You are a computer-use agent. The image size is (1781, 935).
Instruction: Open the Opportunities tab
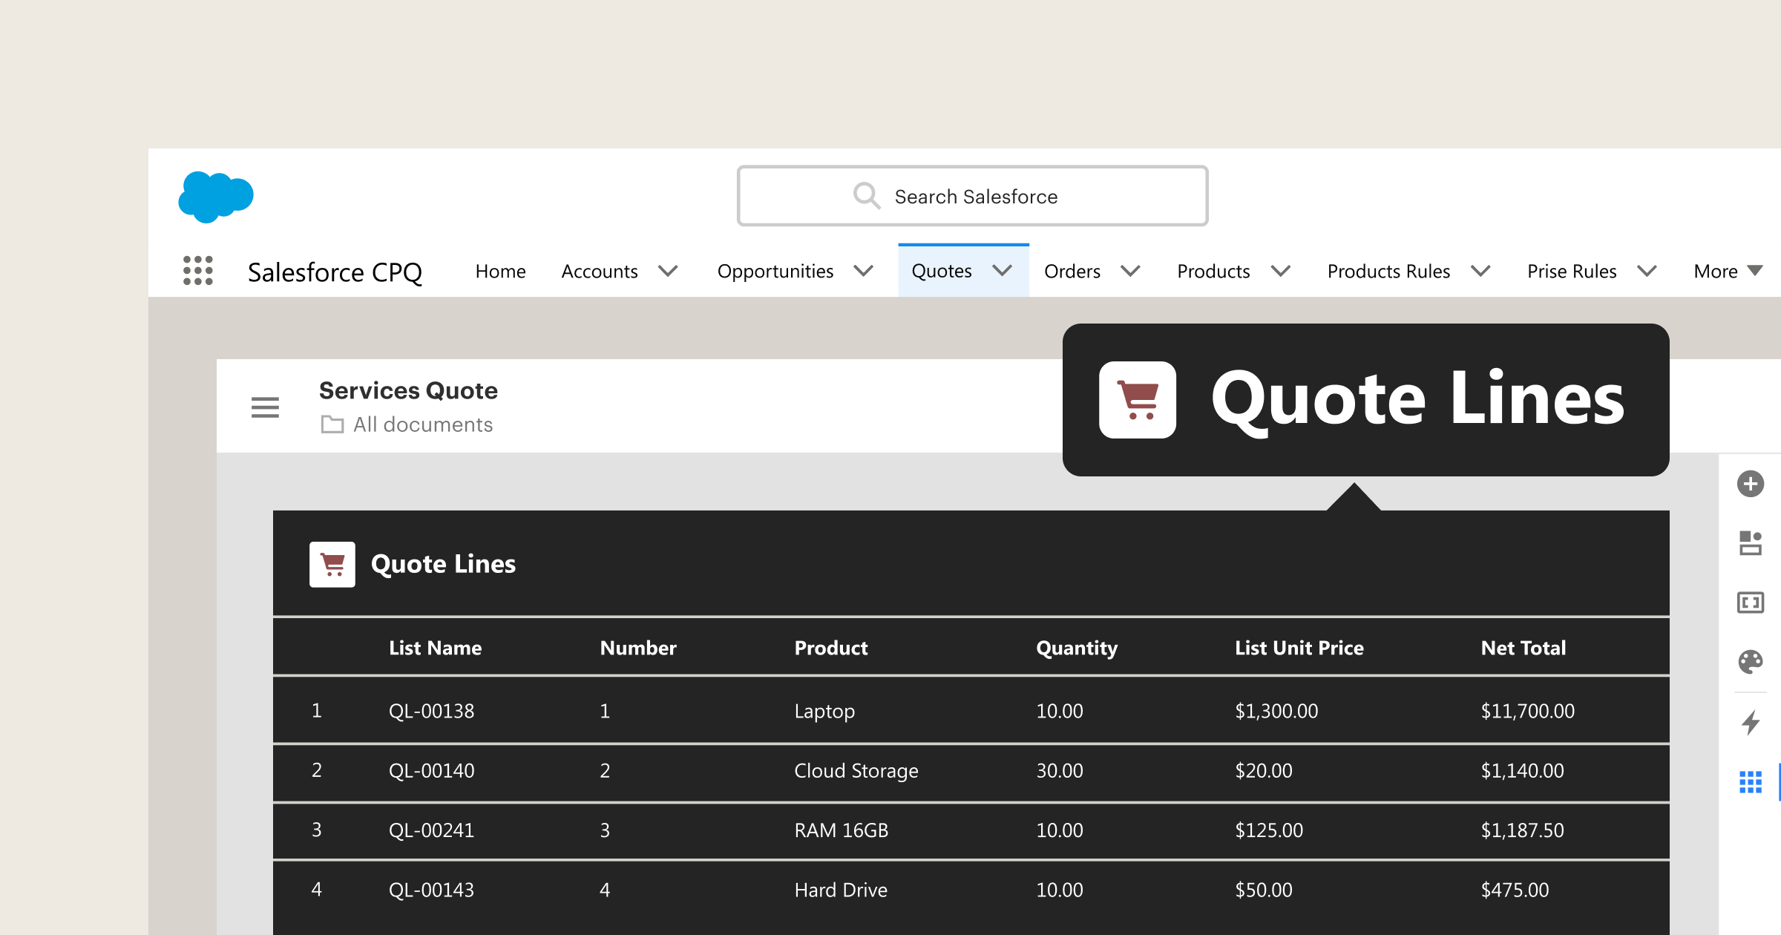tap(775, 272)
